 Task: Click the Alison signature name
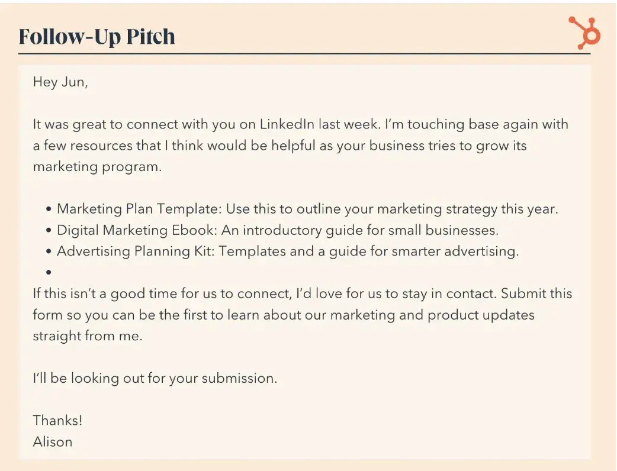(53, 442)
